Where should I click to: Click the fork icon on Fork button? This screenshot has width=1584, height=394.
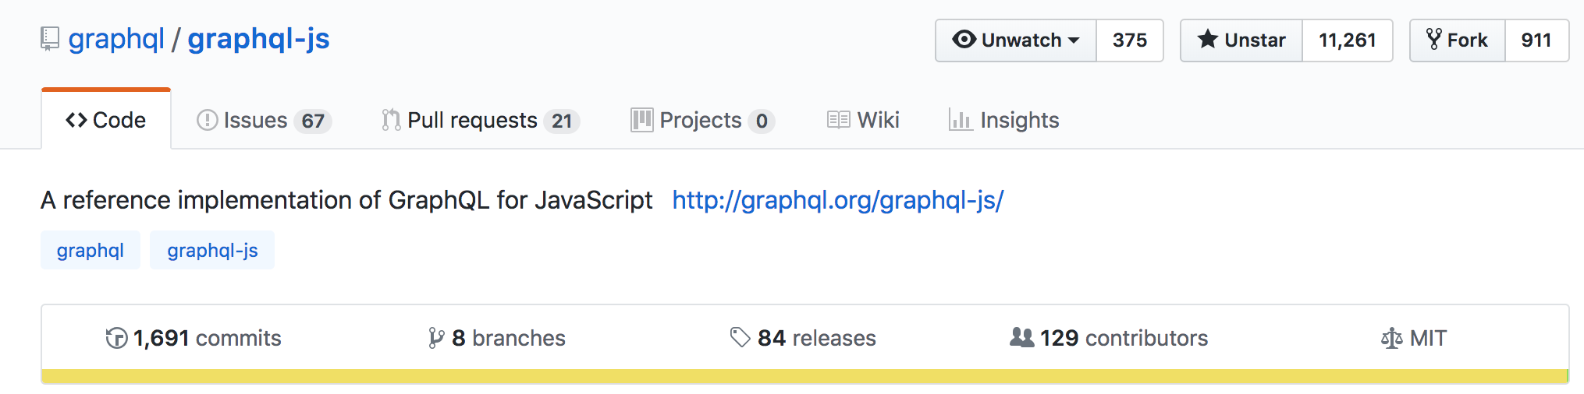(x=1434, y=39)
